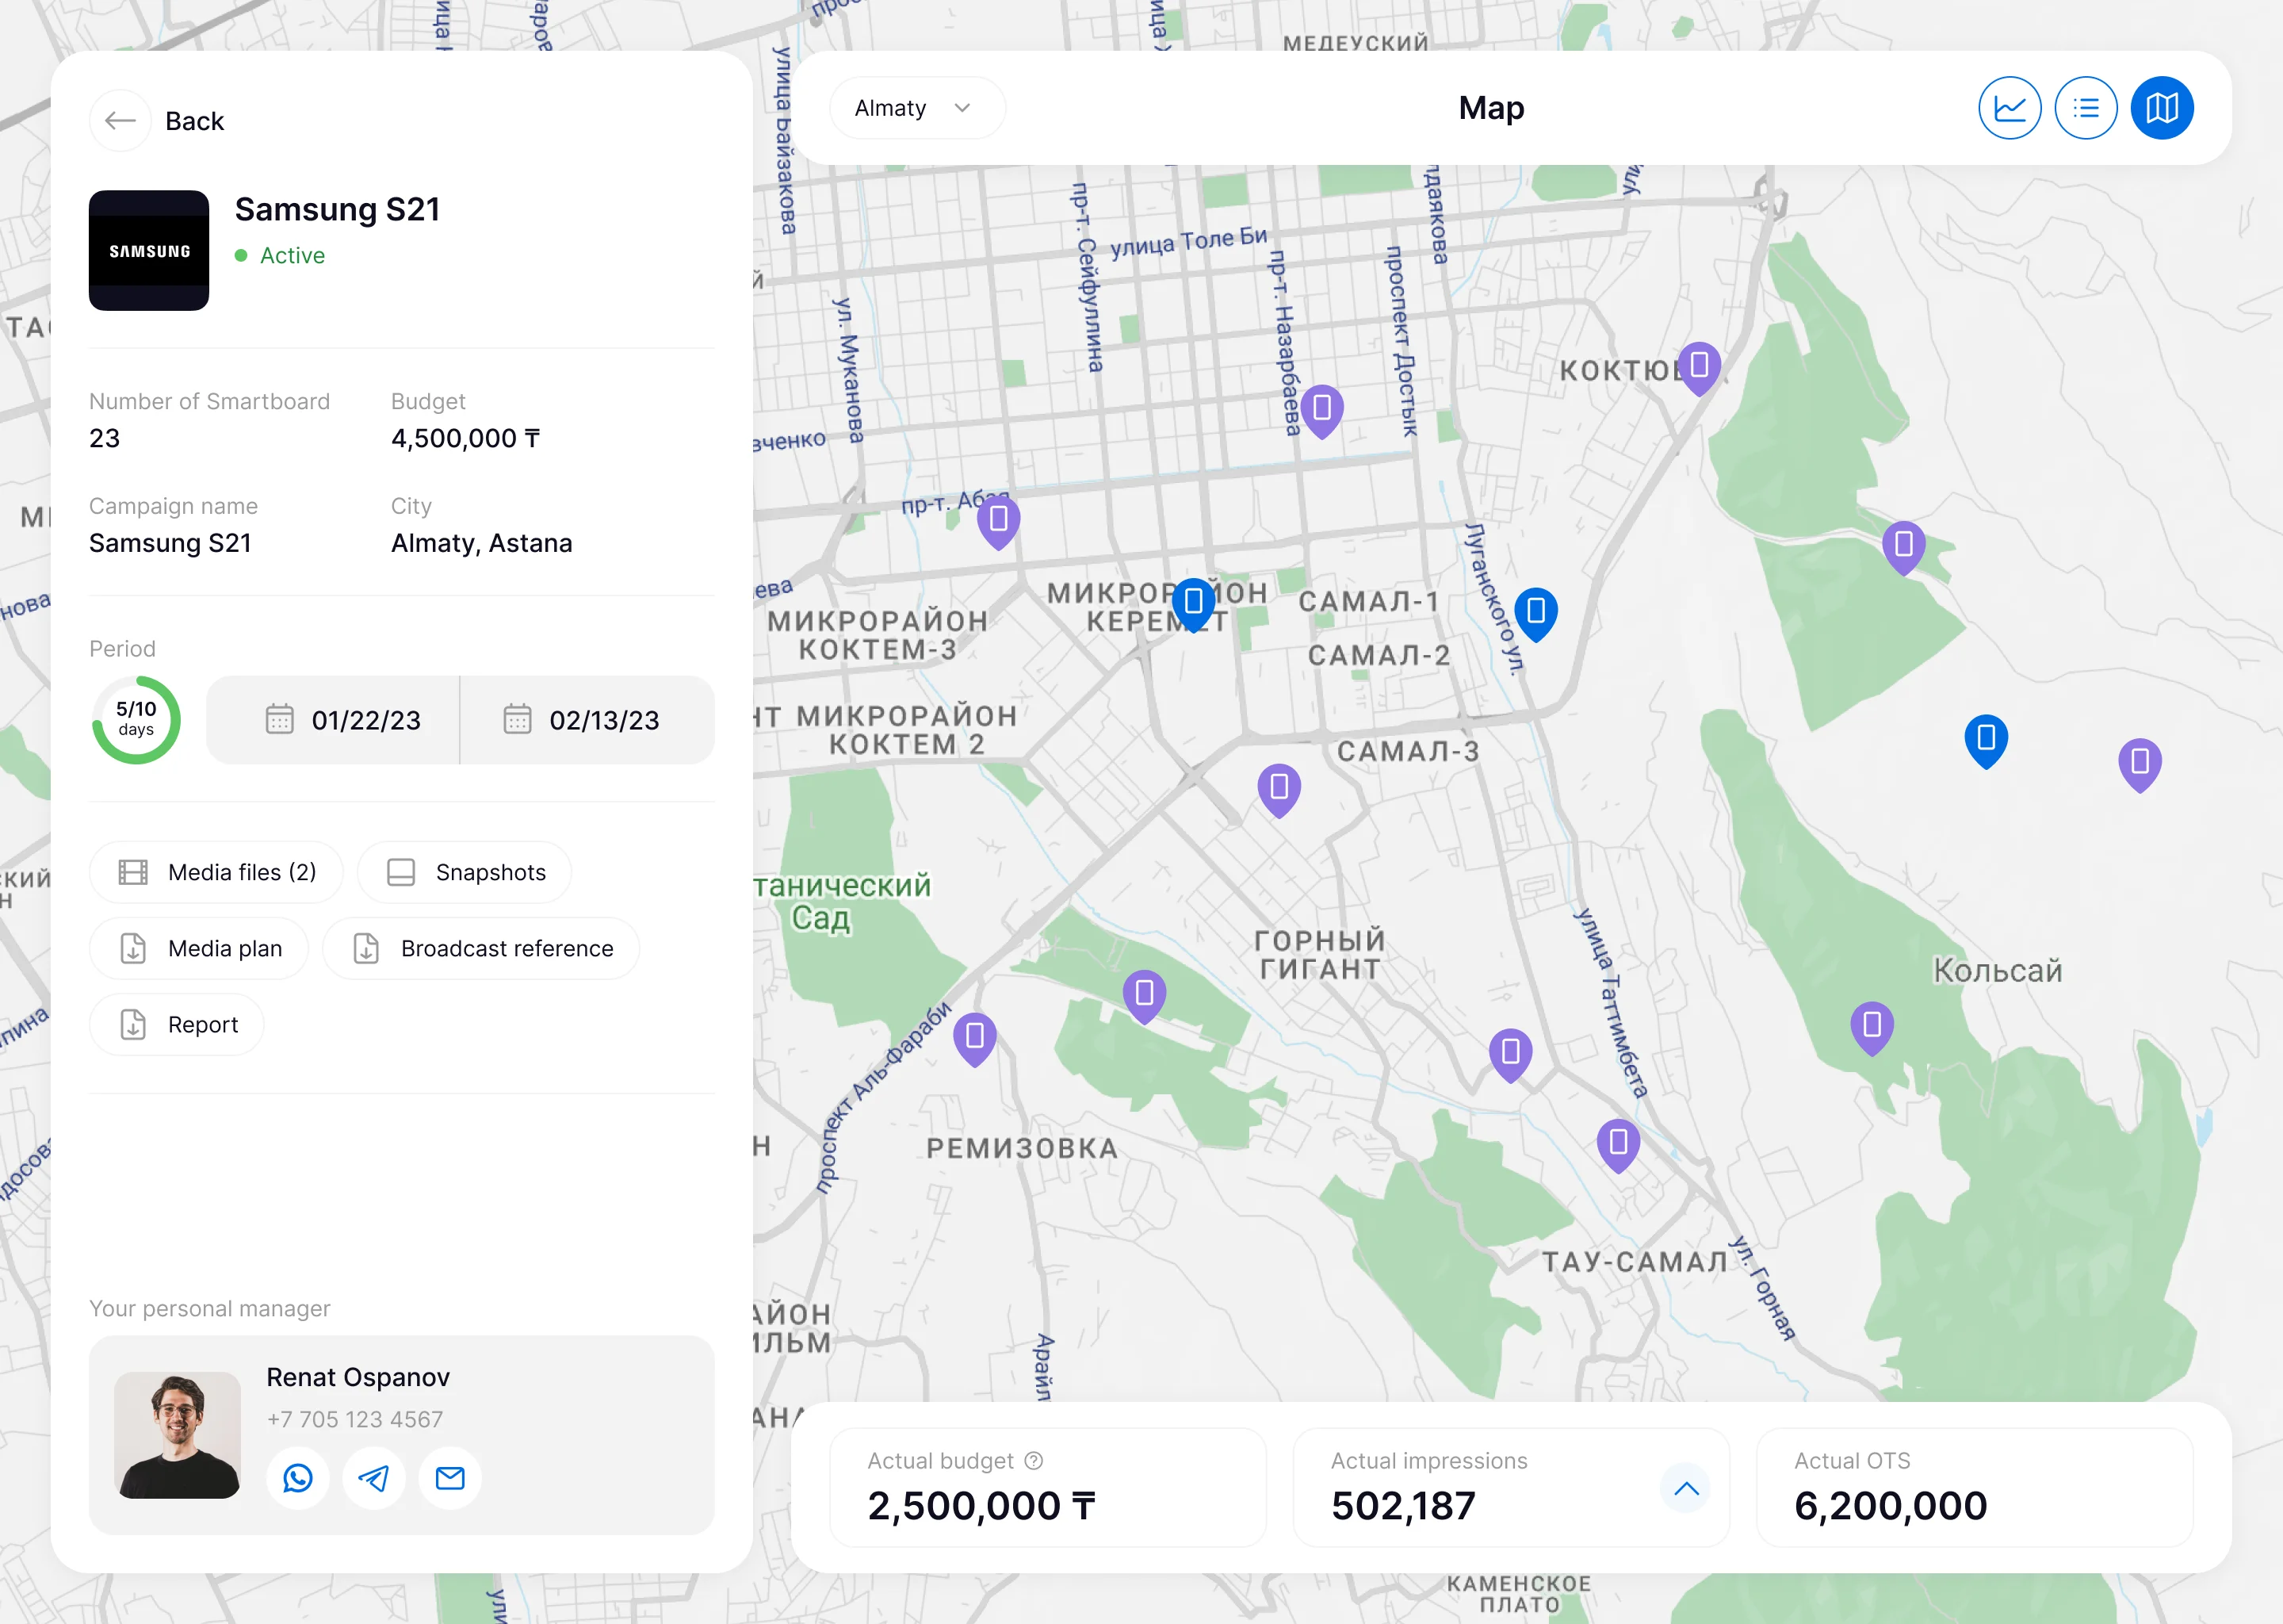Viewport: 2283px width, 1624px height.
Task: Select the purple pin on Коктюбе label
Action: 1698,368
